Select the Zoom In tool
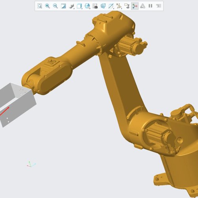This screenshot has height=198, width=198. (48, 6)
